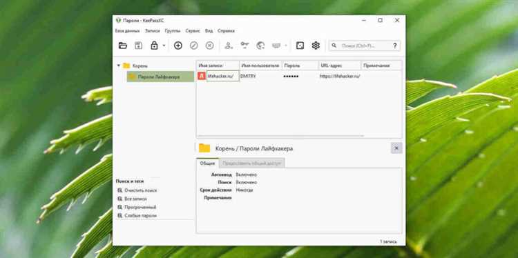The height and width of the screenshot is (258, 518).
Task: Open a database with the folder icon
Action: pos(123,46)
